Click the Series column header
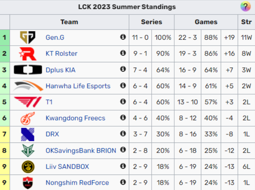This screenshot has width=255, height=190. tap(152, 22)
